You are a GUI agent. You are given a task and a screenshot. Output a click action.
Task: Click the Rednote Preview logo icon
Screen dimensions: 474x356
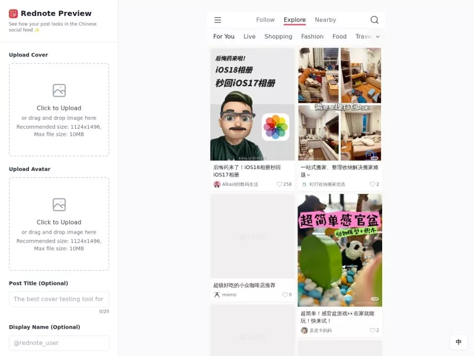point(13,14)
